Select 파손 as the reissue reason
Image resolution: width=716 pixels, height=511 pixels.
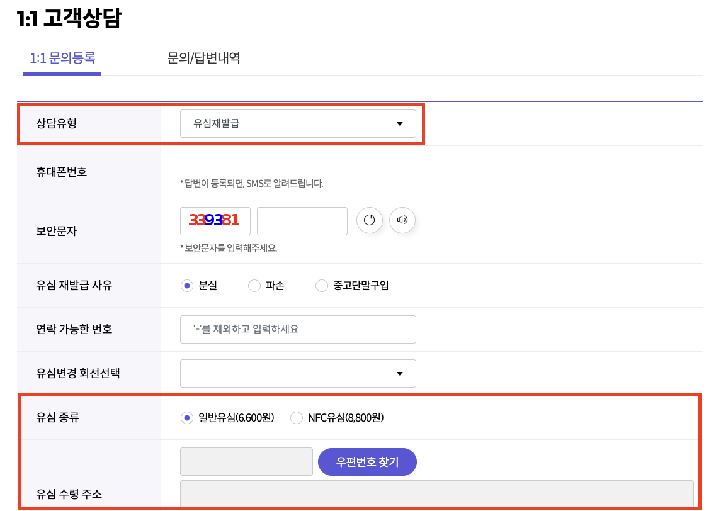[254, 286]
